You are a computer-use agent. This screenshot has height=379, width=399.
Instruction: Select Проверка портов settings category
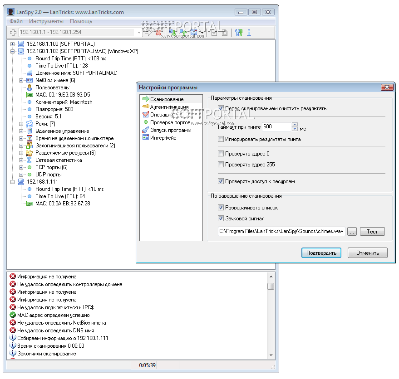(170, 122)
